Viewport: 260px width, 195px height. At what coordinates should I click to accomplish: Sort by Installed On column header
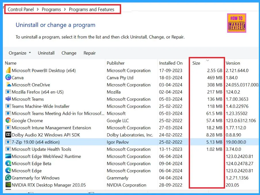[171, 63]
